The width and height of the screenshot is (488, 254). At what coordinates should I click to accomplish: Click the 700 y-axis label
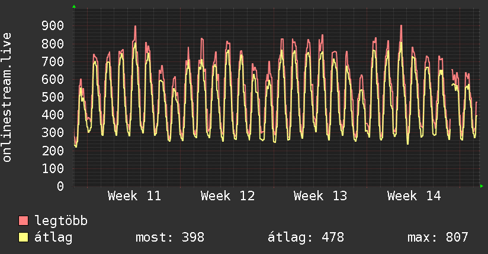click(x=53, y=61)
